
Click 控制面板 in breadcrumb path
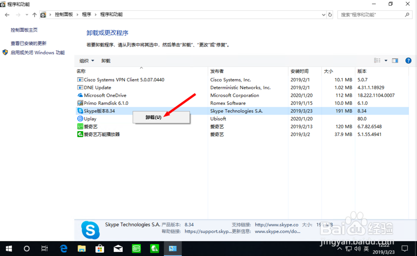tap(64, 14)
